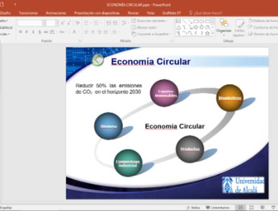Justify text in Párrafo group
This screenshot has width=278, height=211.
pos(105,32)
